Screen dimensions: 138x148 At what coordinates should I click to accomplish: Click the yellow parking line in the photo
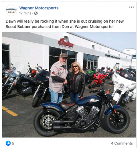click(10, 111)
